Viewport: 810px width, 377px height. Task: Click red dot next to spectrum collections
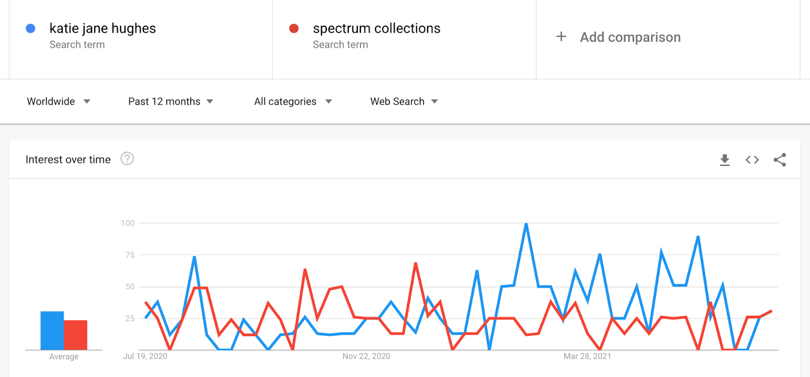pos(294,28)
